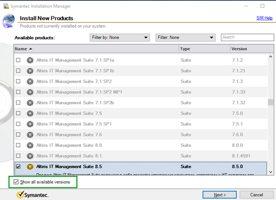Check Altiris IT Management Suite 7.1 SP1b
This screenshot has width=276, height=200.
point(18,71)
